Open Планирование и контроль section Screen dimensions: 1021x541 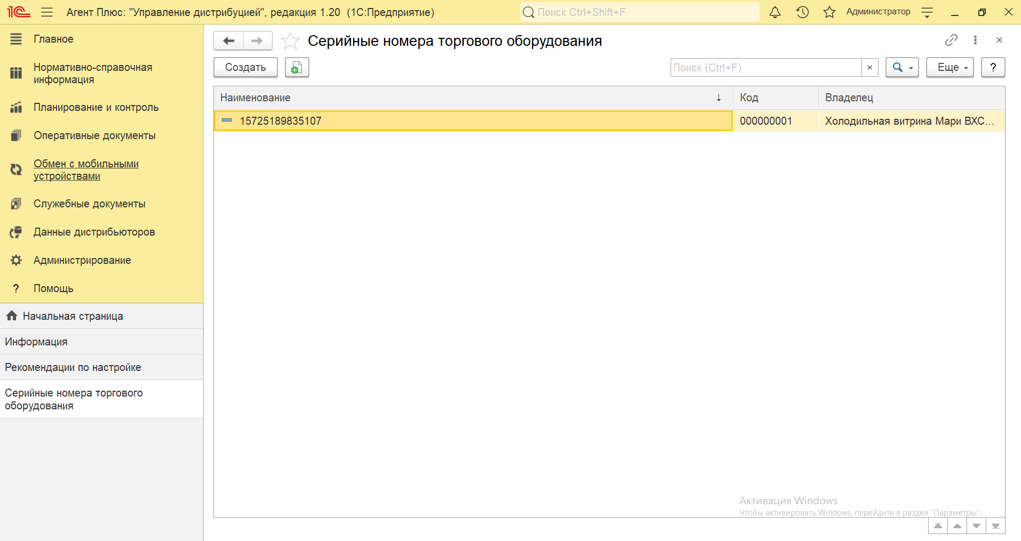pos(101,107)
